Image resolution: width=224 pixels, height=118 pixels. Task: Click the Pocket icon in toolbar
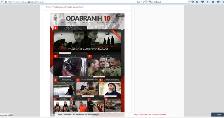tap(202, 2)
